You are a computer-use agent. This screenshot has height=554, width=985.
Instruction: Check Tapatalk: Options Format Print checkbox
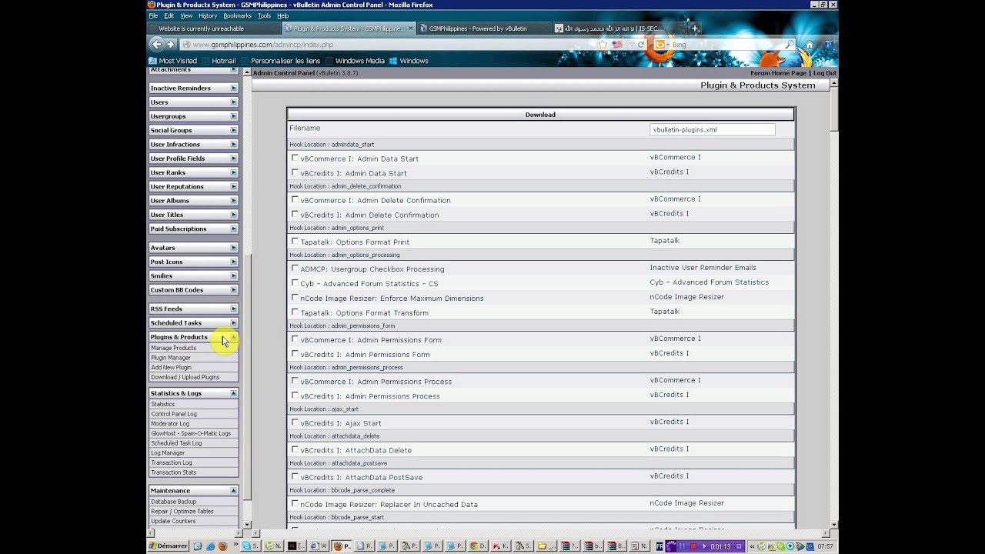[x=295, y=241]
